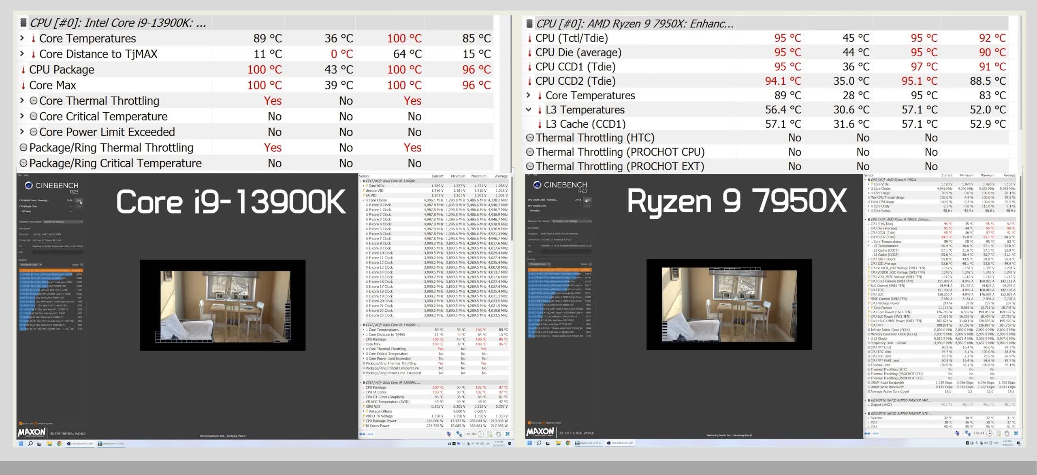Select 'IA Cores Power' row in Intel HWiNFO
Screen dimensions: 1037x475
[x=435, y=426]
